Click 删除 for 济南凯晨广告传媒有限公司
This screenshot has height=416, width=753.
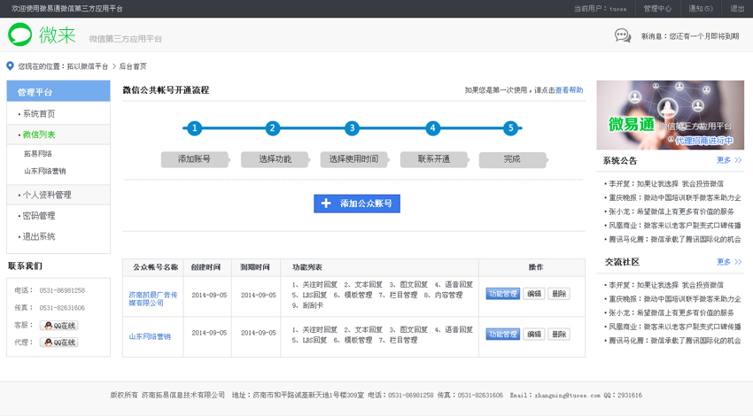point(558,294)
